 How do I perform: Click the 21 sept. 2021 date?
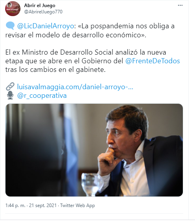click(x=42, y=205)
